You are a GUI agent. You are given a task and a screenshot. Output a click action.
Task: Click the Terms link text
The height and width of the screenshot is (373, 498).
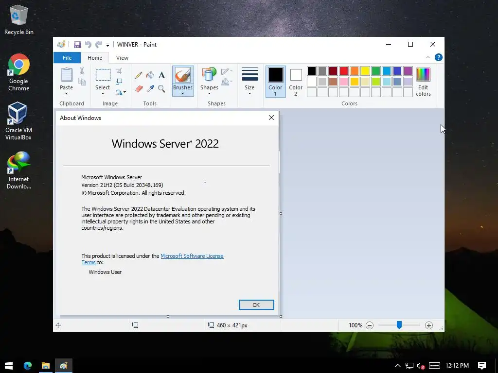89,262
